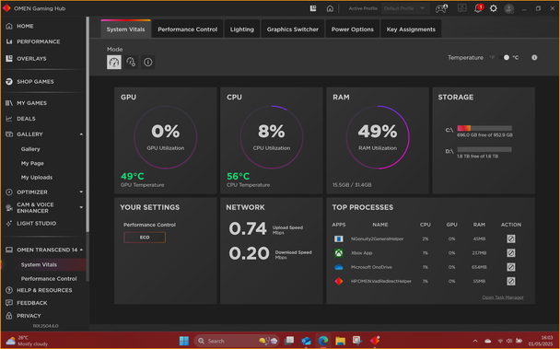Expand the OPTIMIZER section arrow
Screen dimensions: 560x349
pos(81,192)
